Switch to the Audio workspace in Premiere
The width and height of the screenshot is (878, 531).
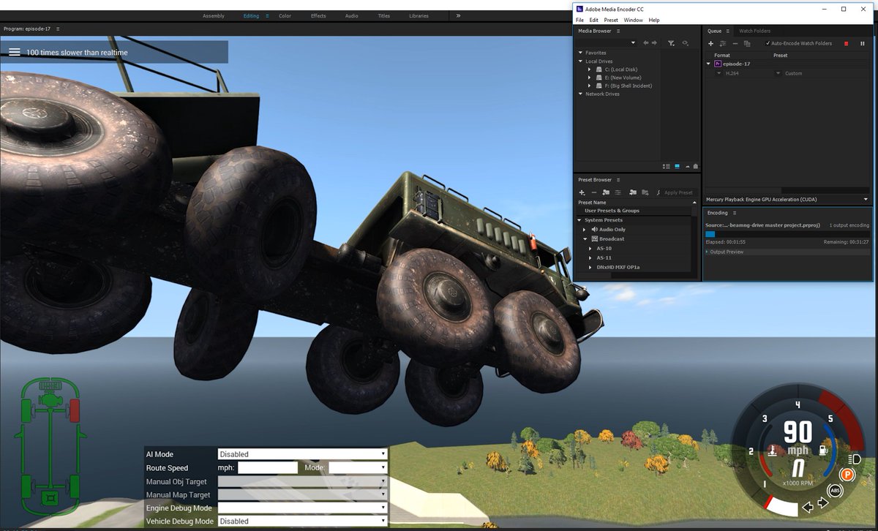tap(352, 15)
